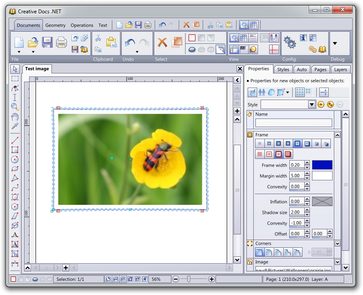Viewport: 363px width, 295px height.
Task: Open the Pages panel tab
Action: (321, 70)
